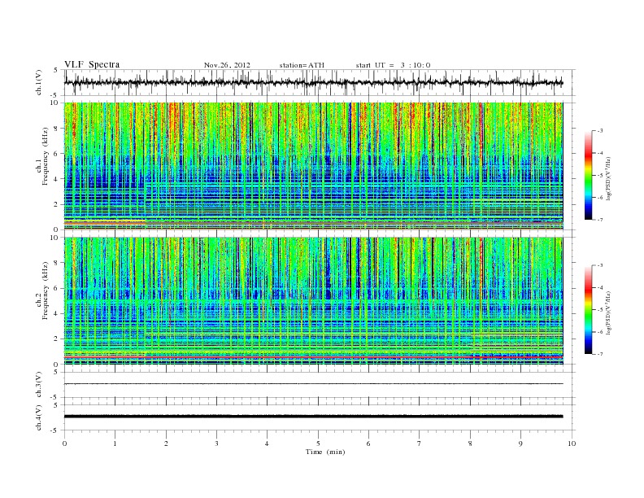Click the "ch.3(V)" axis label

tap(39, 385)
